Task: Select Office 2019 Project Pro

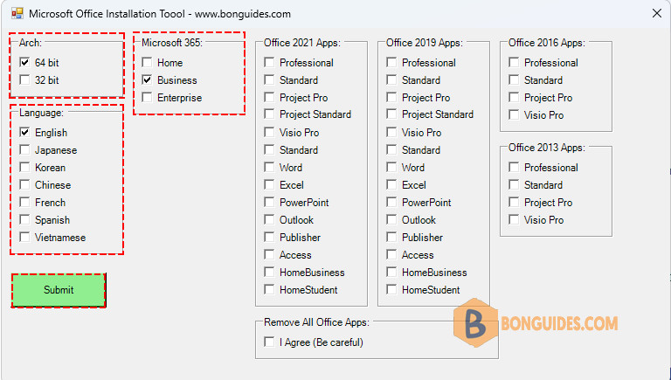Action: (x=391, y=98)
